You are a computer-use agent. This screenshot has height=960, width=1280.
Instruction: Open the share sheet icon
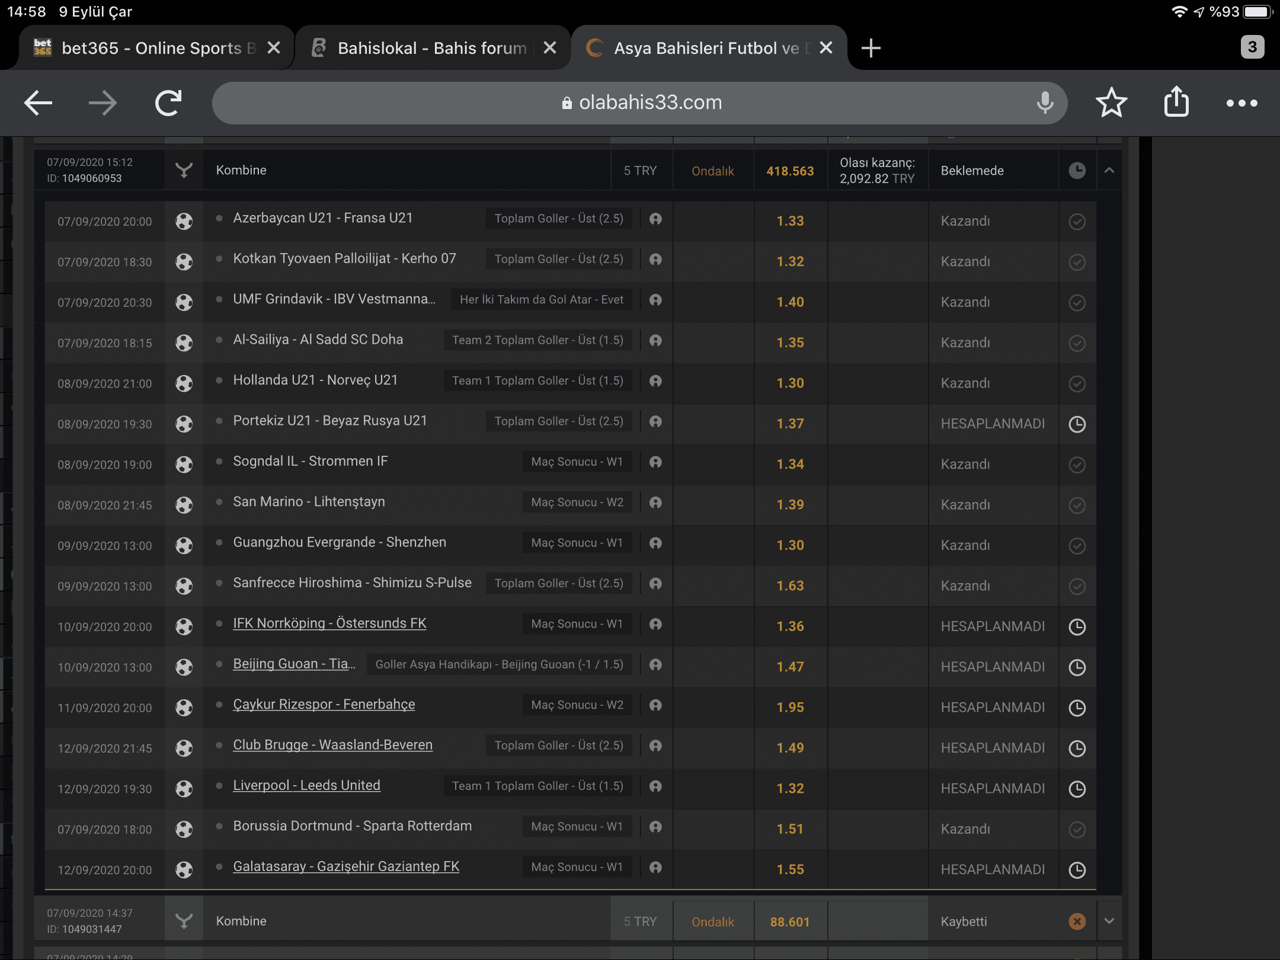pos(1176,102)
